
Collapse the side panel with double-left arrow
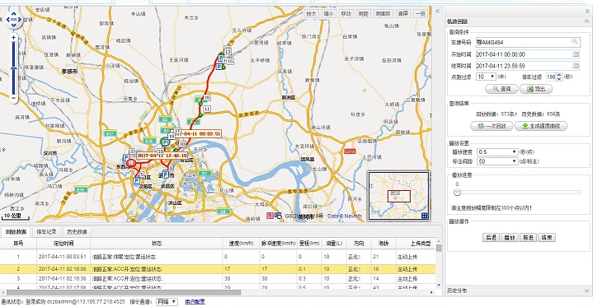[438, 12]
